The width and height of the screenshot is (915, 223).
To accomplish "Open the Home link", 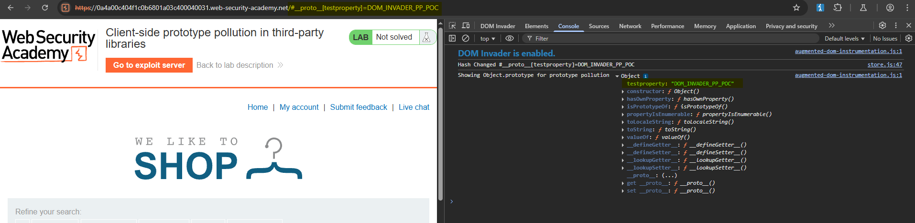I will click(258, 107).
